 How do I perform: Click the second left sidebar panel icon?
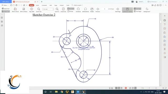[x=2, y=21]
